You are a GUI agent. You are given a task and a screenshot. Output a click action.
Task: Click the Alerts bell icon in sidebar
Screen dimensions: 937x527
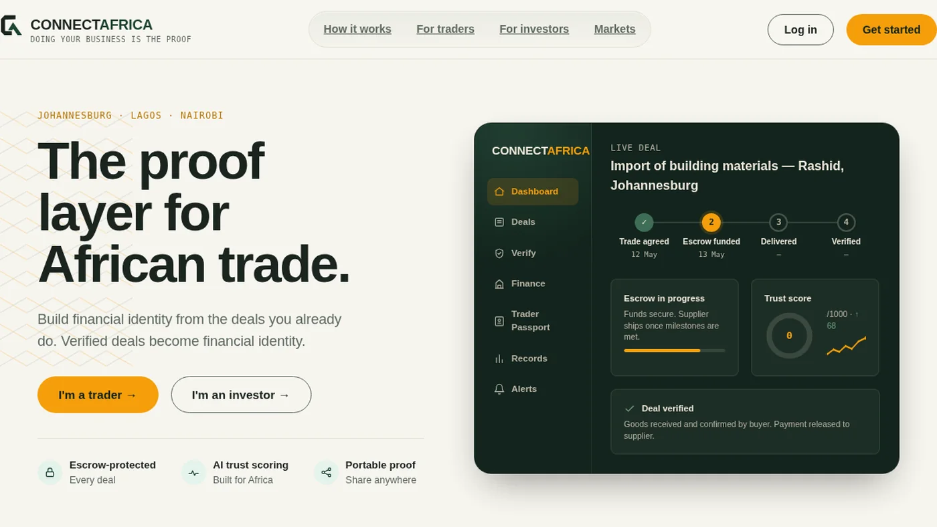pos(499,389)
